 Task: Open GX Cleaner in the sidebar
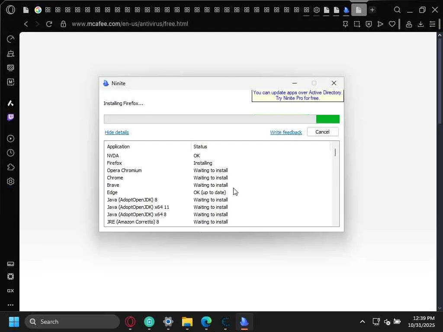[x=10, y=54]
